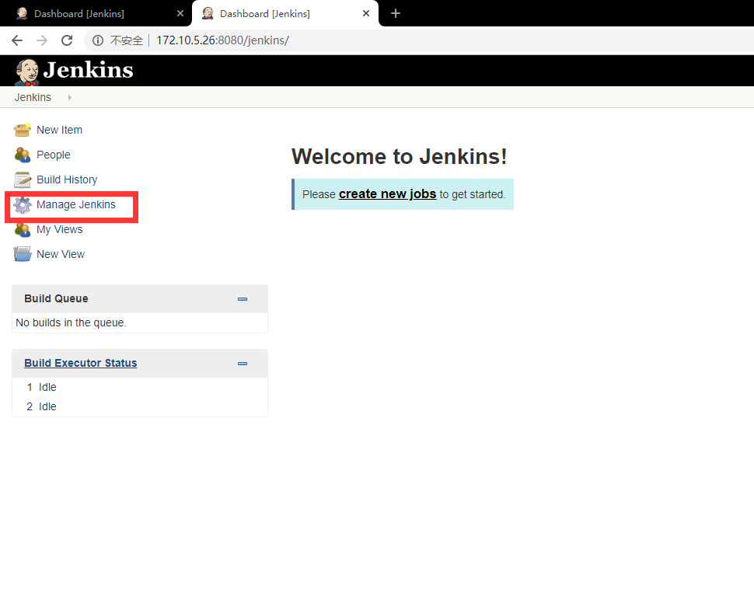Click the Build Queue panel title
Viewport: 754px width, 596px height.
tap(56, 298)
